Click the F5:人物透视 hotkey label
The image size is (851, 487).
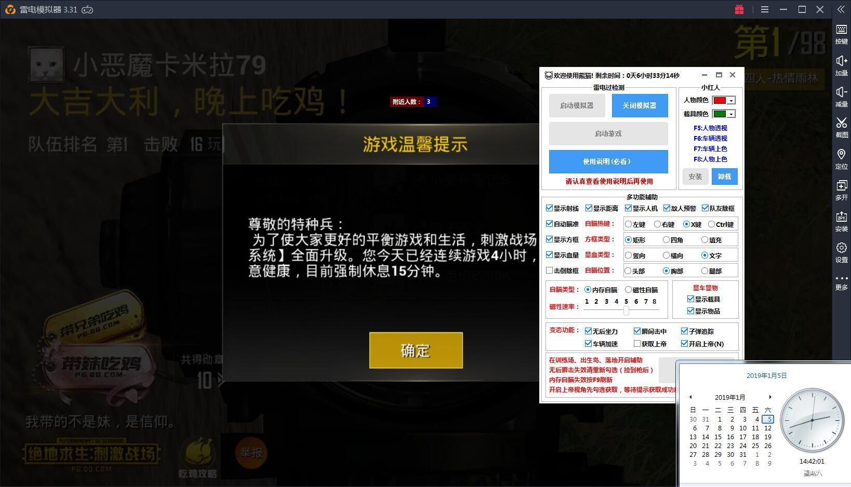click(x=710, y=128)
